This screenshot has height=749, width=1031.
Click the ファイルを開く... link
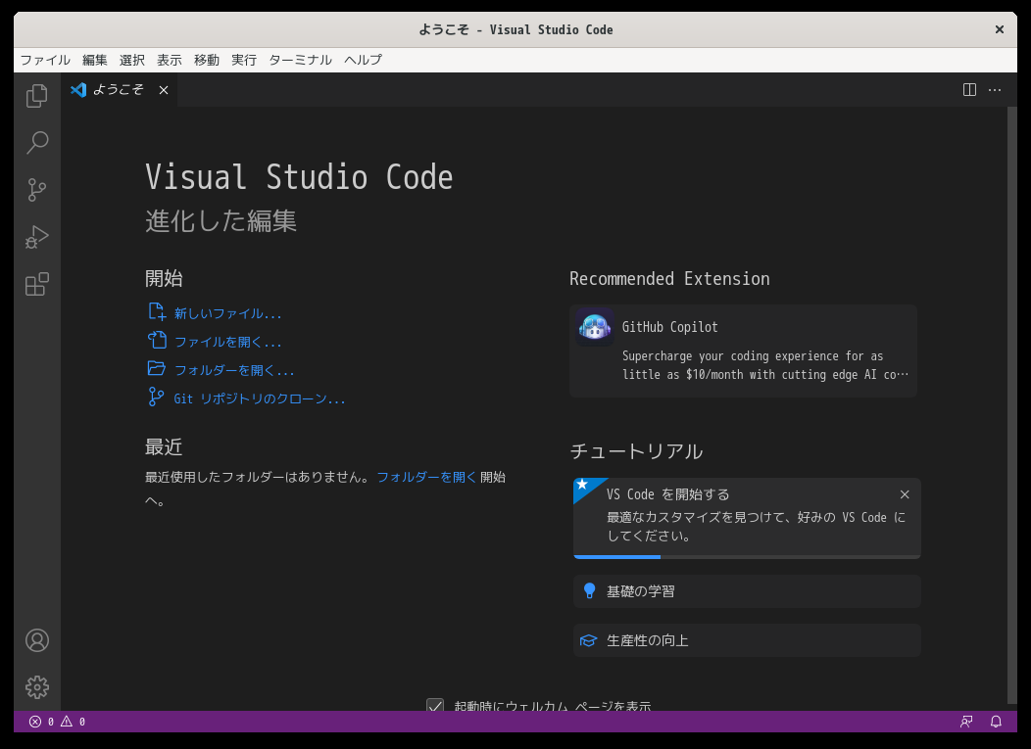[227, 342]
